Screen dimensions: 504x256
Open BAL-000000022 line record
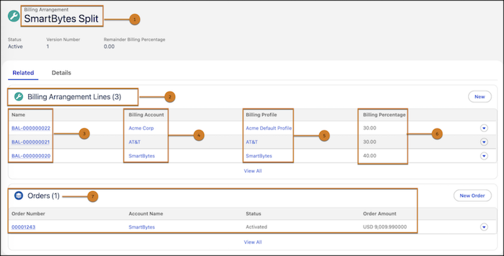coord(31,128)
